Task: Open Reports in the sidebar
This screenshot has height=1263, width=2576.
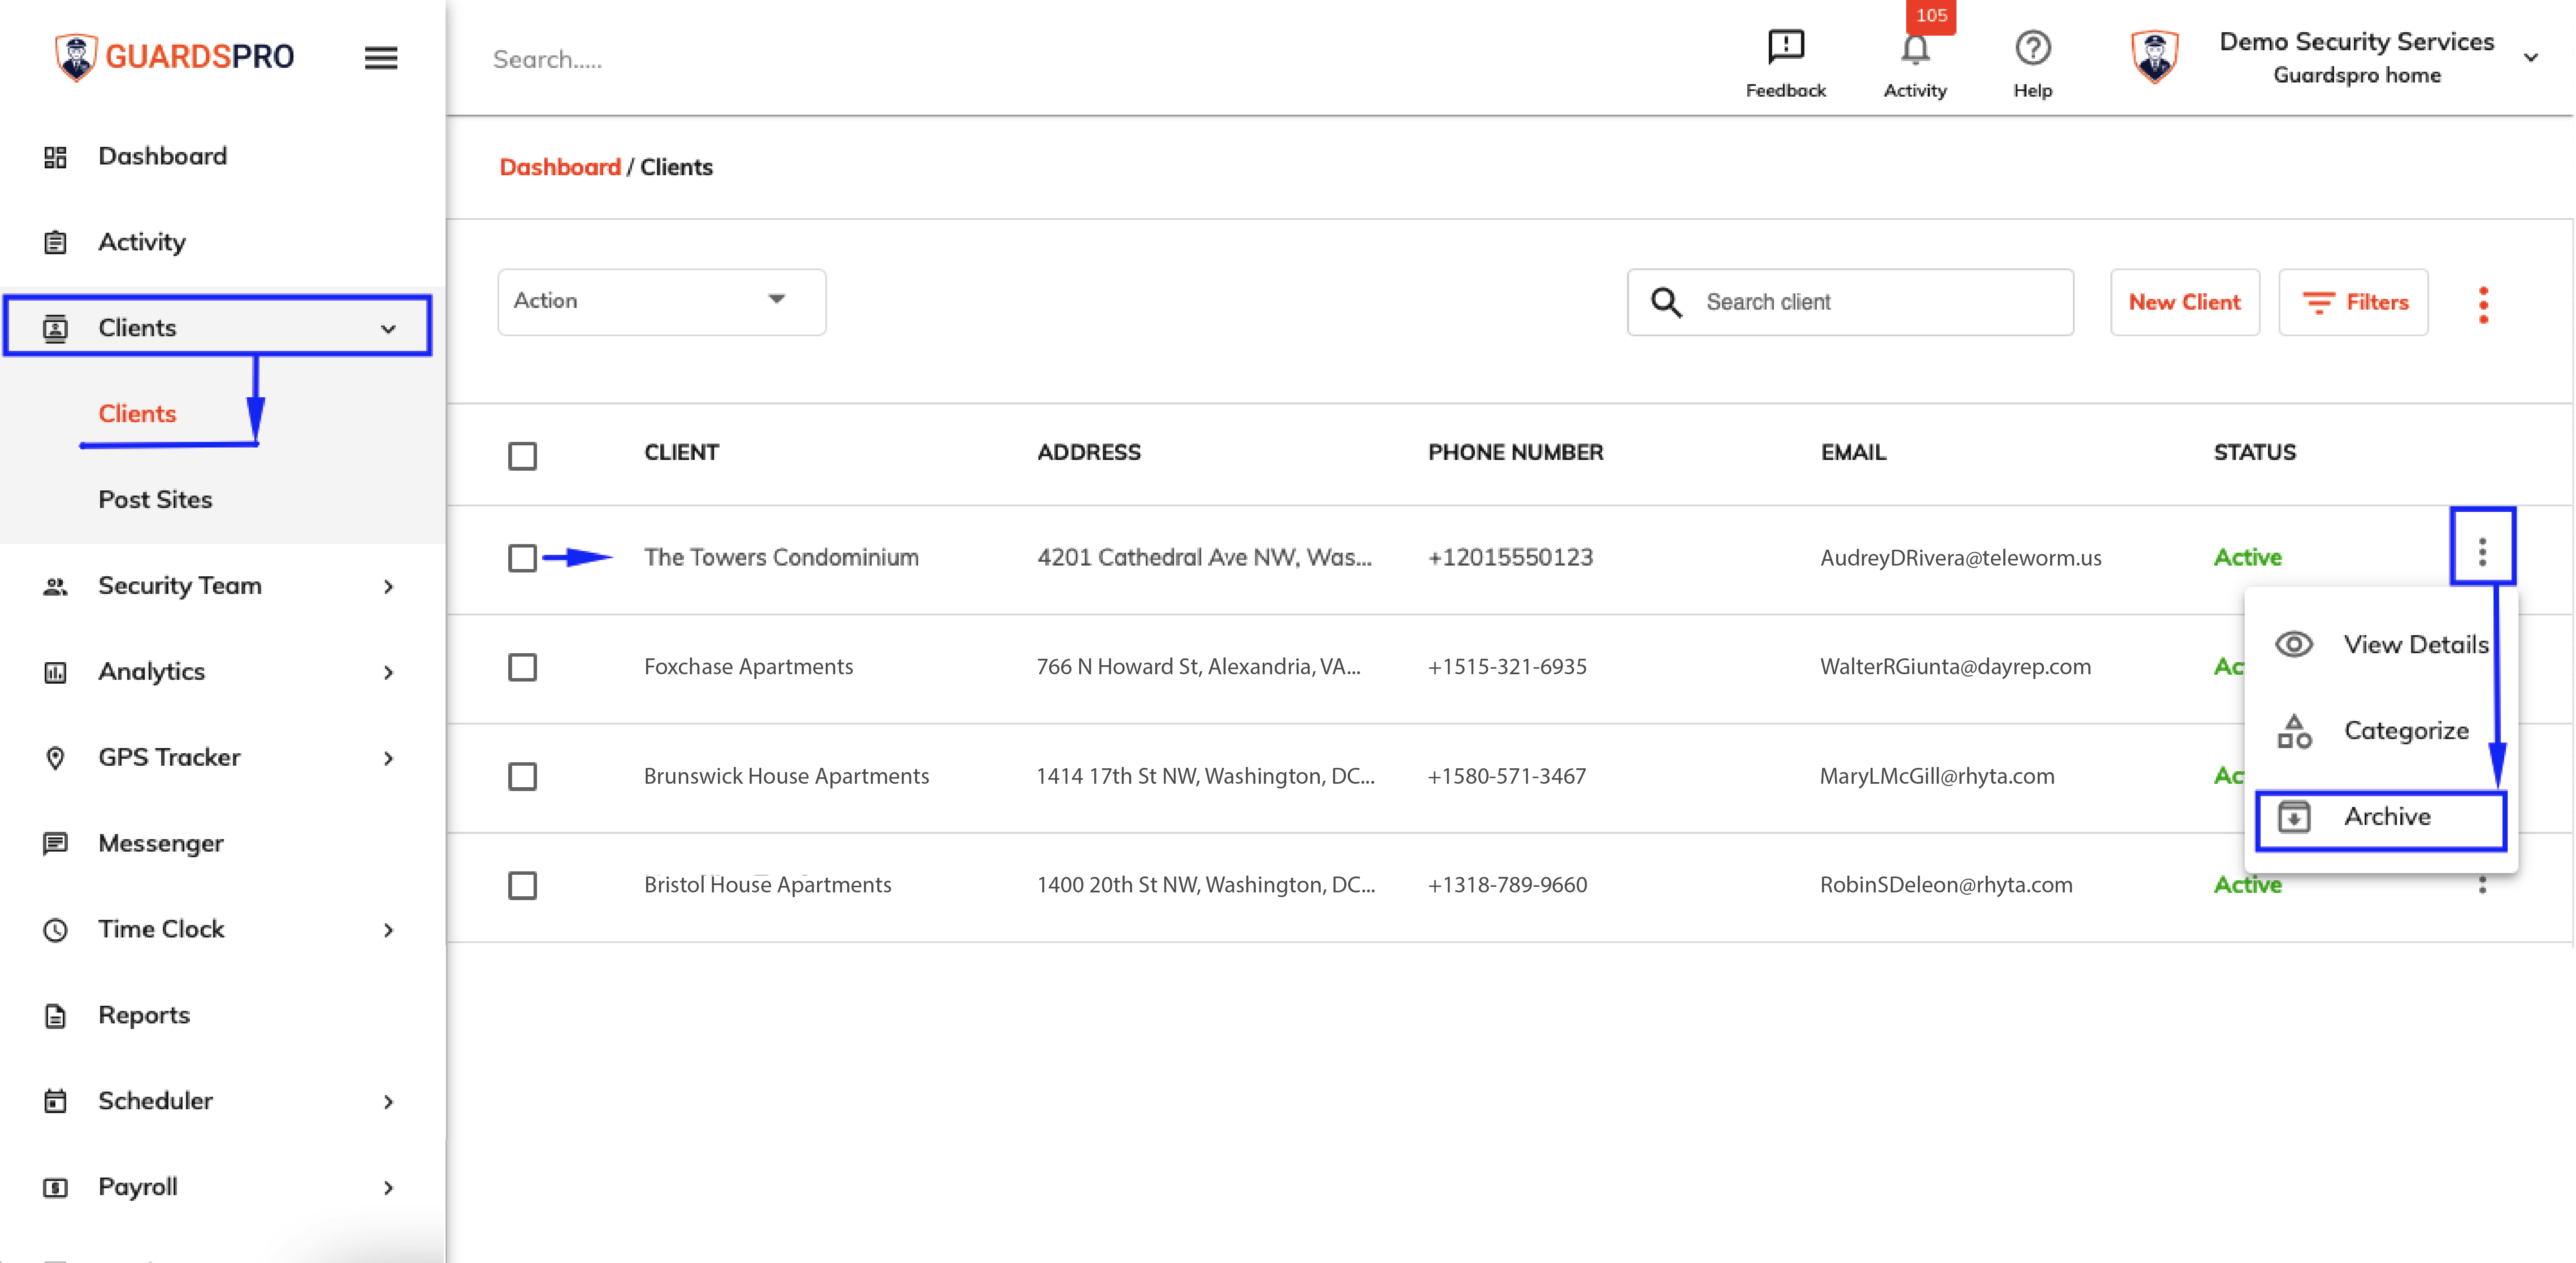Action: coord(143,1016)
